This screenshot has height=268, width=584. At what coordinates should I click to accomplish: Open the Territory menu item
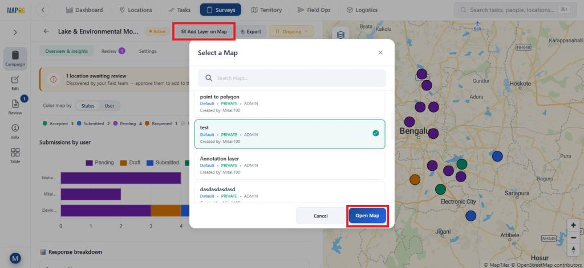pos(266,10)
